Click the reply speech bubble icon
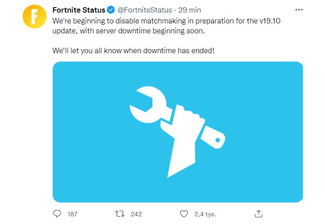This screenshot has height=224, width=325. (57, 214)
